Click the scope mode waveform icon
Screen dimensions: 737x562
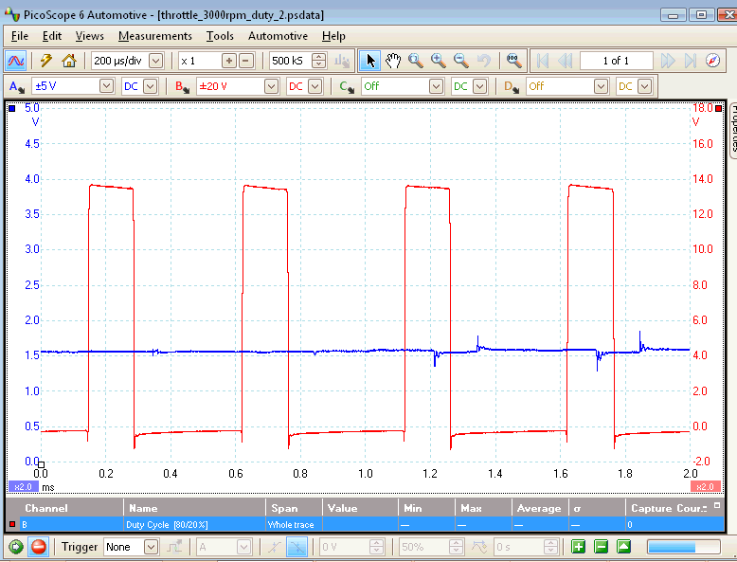(16, 61)
